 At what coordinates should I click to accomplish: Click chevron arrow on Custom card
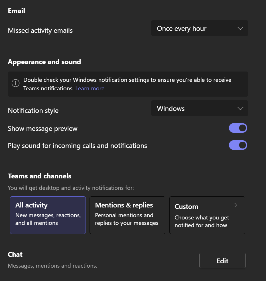pos(235,205)
